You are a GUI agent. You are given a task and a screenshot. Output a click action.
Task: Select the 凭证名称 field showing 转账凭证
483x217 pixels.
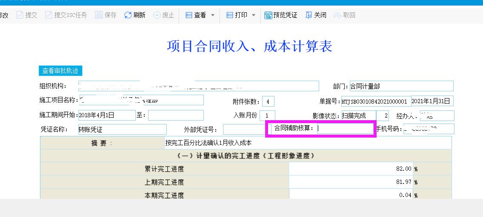[x=122, y=130]
